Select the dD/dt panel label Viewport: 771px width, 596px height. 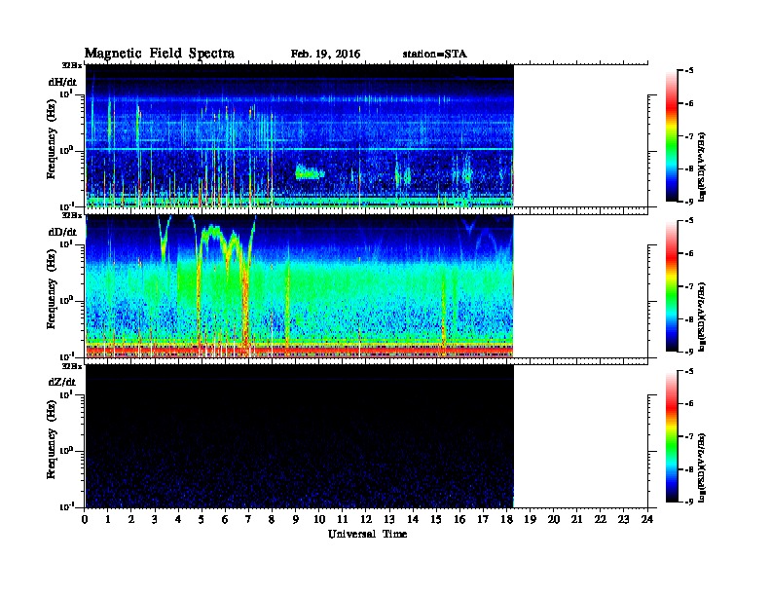[x=62, y=232]
